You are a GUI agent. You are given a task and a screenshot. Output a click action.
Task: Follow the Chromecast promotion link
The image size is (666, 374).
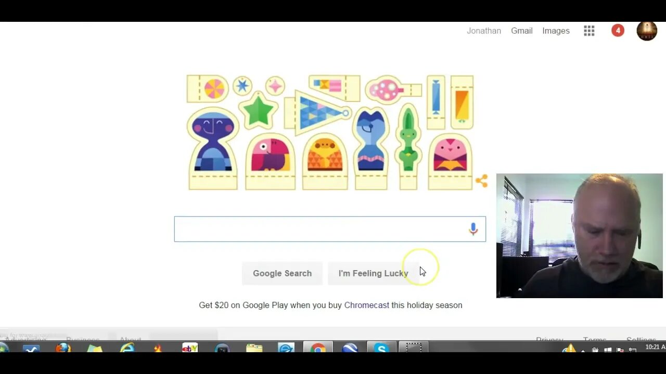pyautogui.click(x=366, y=305)
